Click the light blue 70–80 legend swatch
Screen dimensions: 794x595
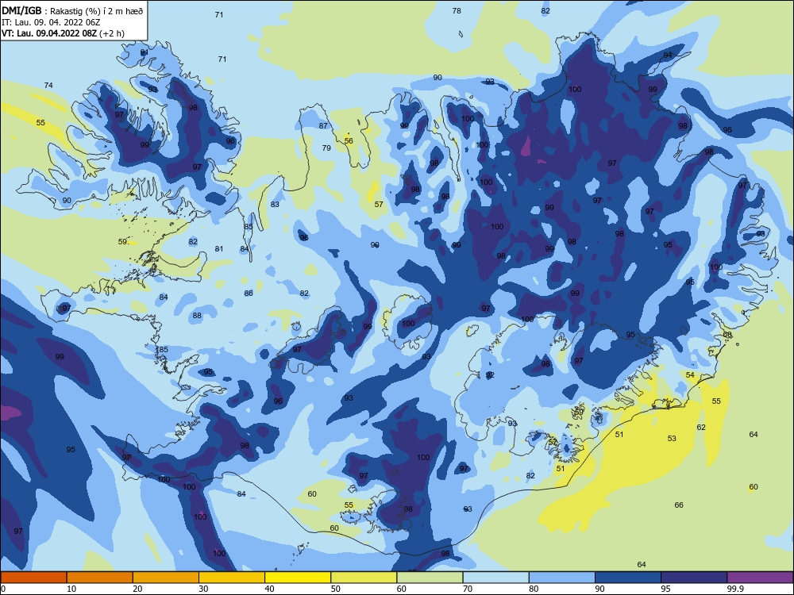(x=495, y=578)
